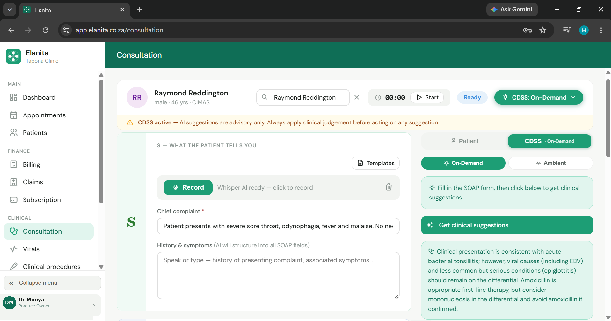This screenshot has height=321, width=611.
Task: Clear the selected patient with X
Action: (x=357, y=97)
